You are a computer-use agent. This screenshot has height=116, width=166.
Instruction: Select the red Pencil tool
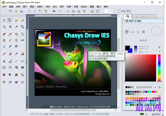pyautogui.click(x=4, y=34)
